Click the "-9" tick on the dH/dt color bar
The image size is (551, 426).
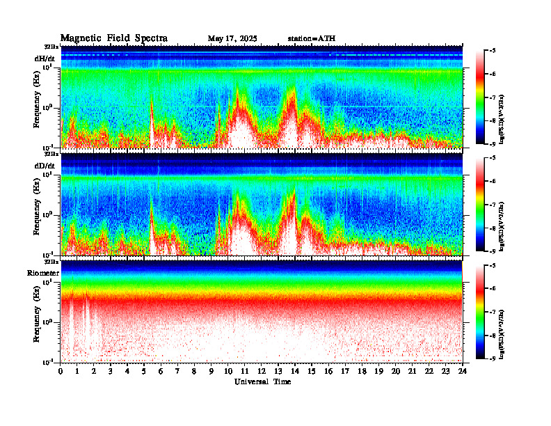click(x=493, y=144)
